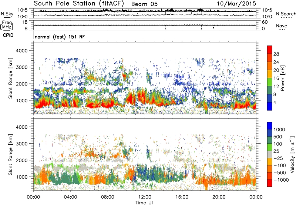Click the left '10^5' noise axis label
Viewport: 296px width, 205px height.
point(23,10)
